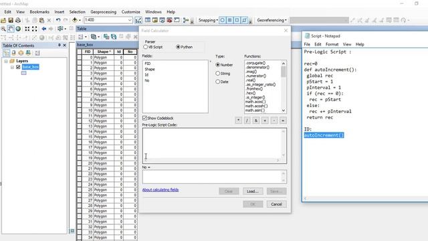428x241 pixels.
Task: Open the ArcToolbox red toolbox icon
Action: tap(169, 20)
